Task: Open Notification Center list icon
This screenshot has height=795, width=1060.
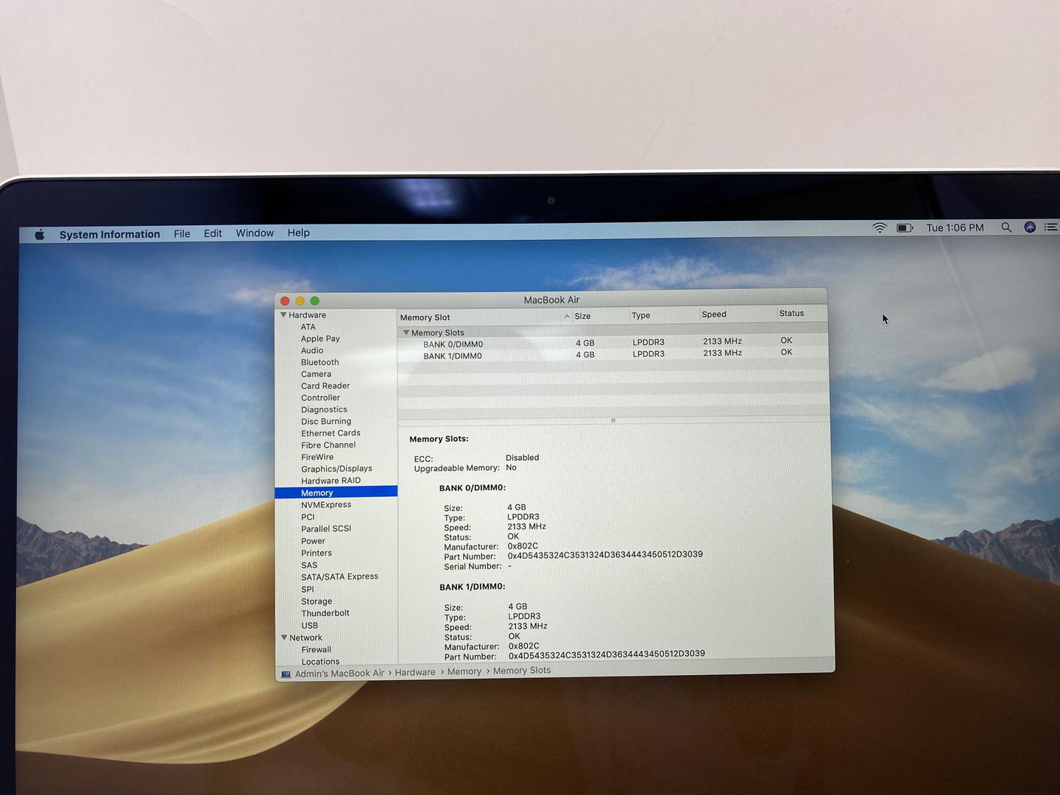Action: tap(1050, 227)
